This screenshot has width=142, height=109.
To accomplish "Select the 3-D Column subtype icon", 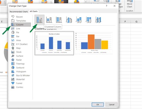I will click(x=98, y=20).
